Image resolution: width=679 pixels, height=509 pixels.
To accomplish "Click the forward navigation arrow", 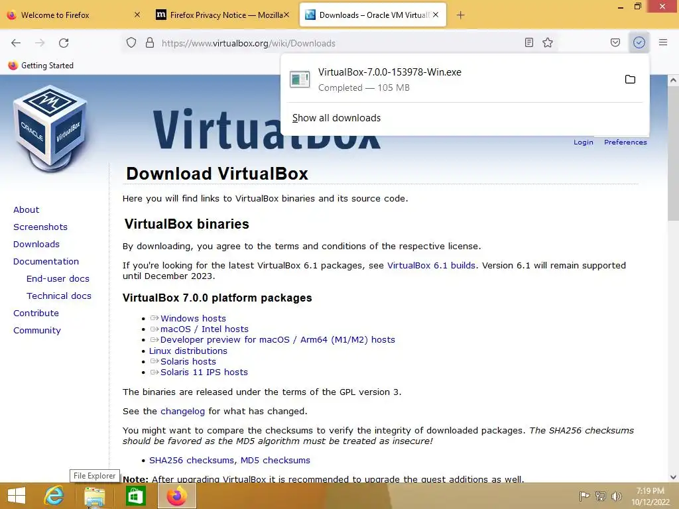I will (x=40, y=43).
